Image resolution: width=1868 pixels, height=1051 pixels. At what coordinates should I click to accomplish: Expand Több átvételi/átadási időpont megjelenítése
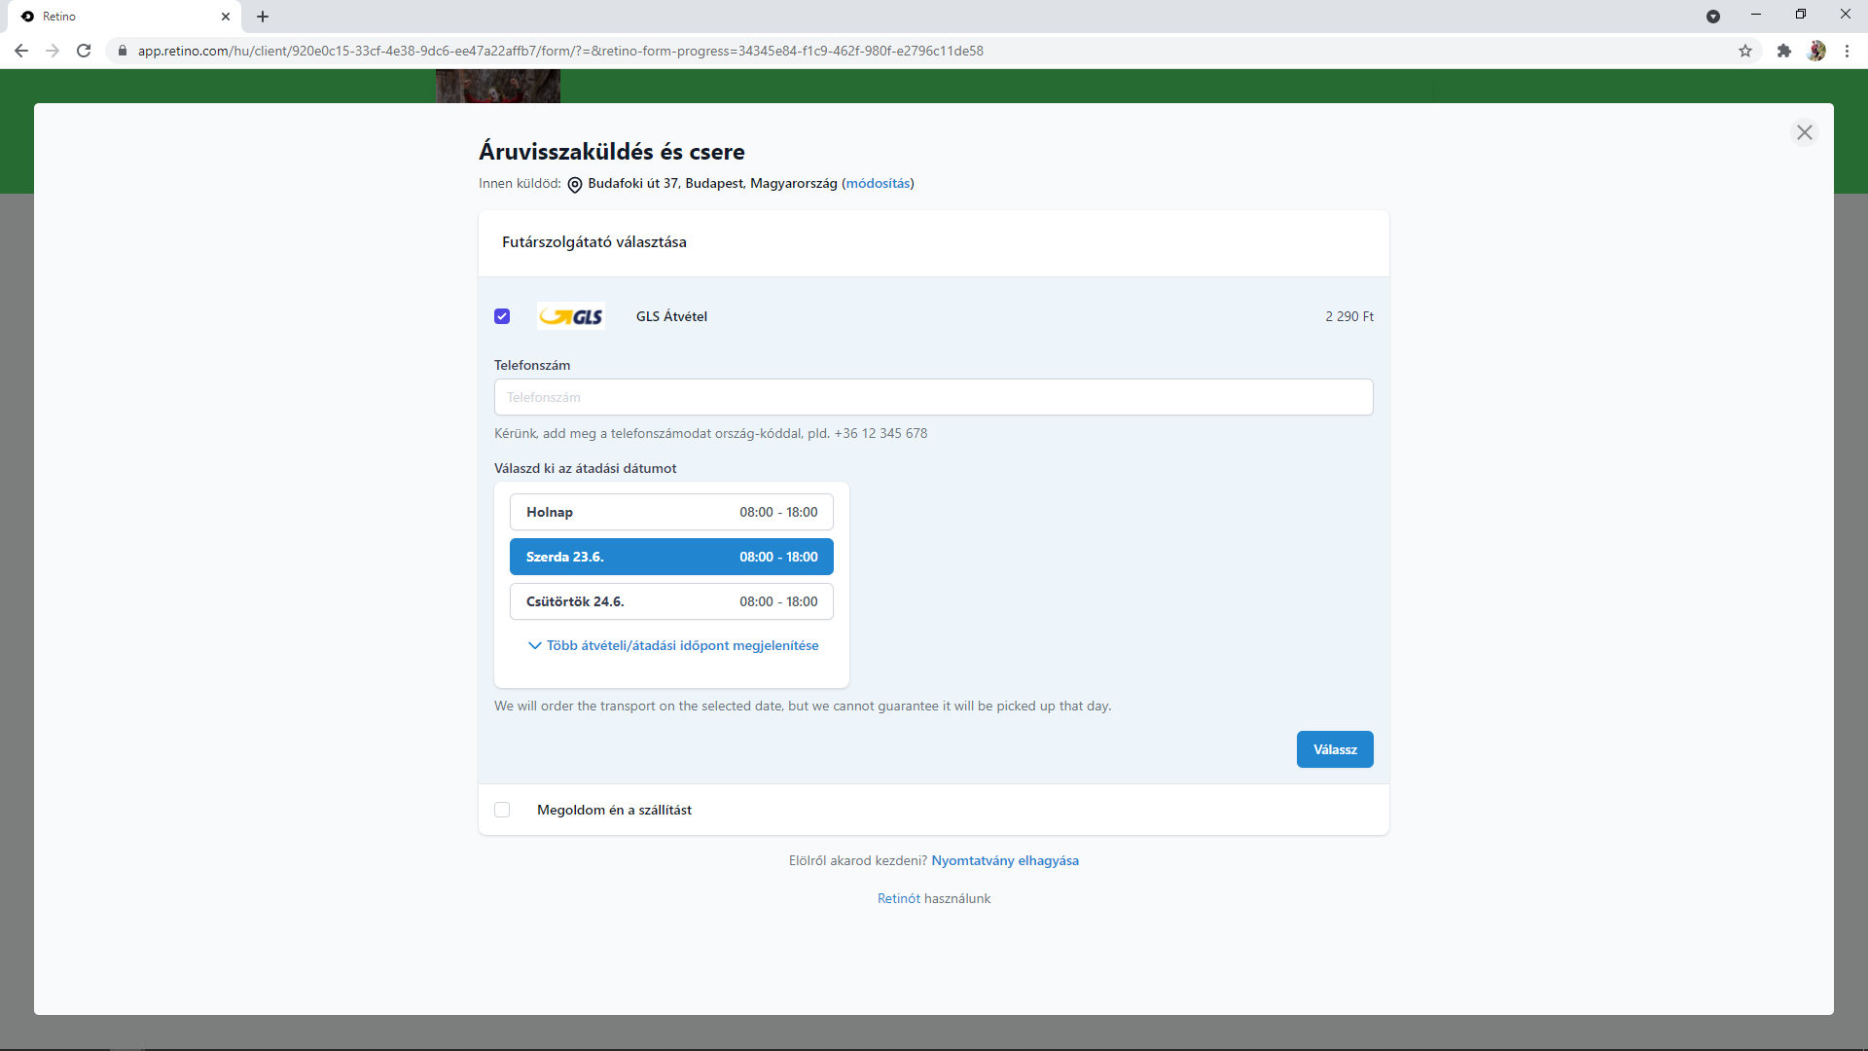coord(673,645)
